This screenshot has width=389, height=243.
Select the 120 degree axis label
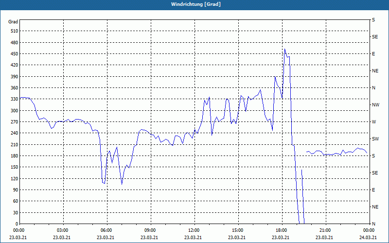click(14, 178)
